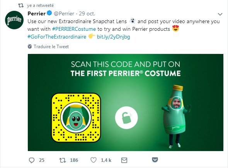Click the Perrier display name

(36, 13)
